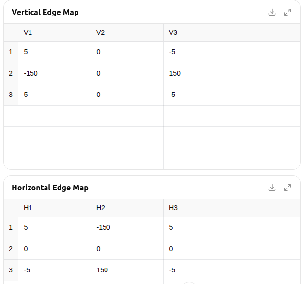Click first empty cell below V1 column

click(55, 116)
